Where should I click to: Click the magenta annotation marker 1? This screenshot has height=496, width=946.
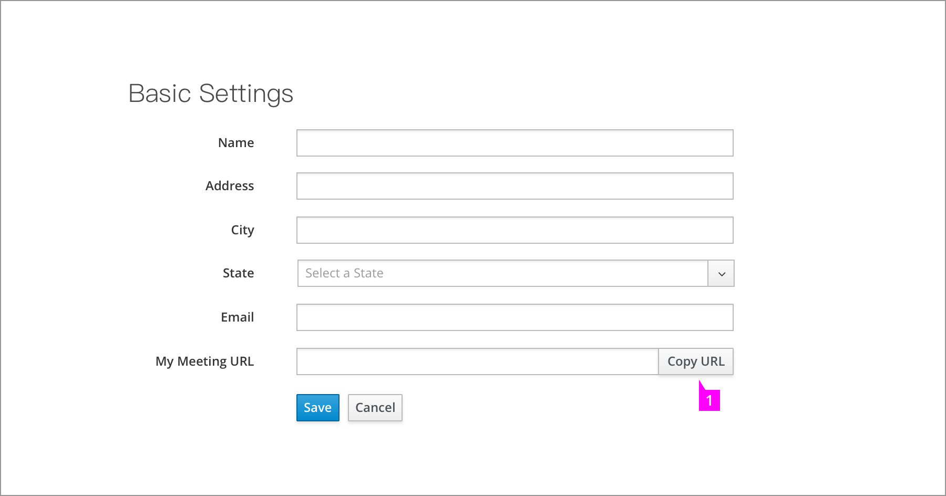tap(709, 400)
